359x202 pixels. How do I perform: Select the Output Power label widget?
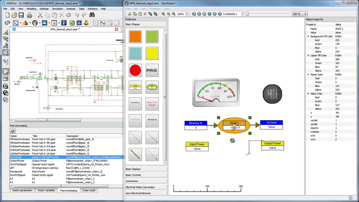[273, 143]
